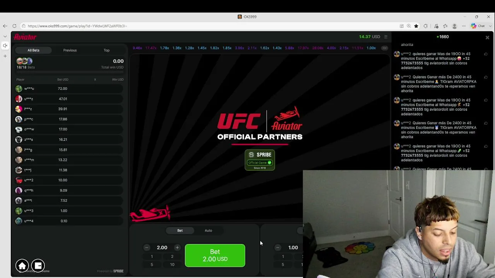Select player w***u avatar
This screenshot has width=495, height=278.
[19, 88]
